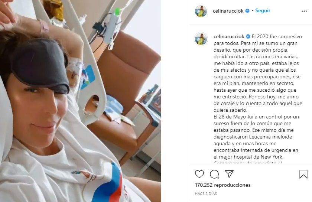The image size is (312, 202).
Task: Click caption line mentioning New York hospital
Action: (248, 157)
